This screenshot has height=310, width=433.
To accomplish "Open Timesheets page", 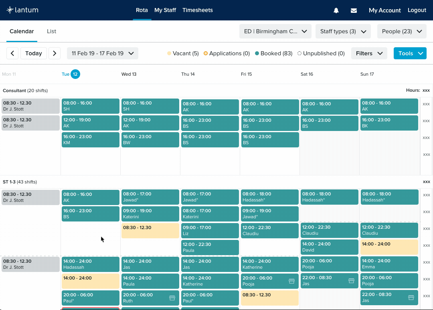I will click(x=197, y=10).
